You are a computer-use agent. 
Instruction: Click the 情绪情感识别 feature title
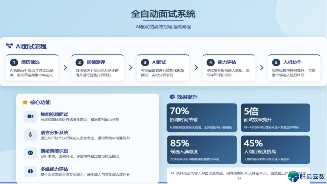click(x=54, y=151)
